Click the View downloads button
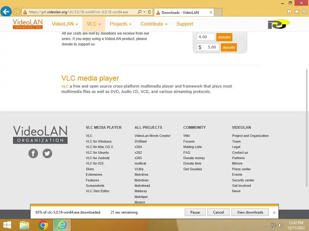Screen dimensions: 309x231 click(x=250, y=212)
